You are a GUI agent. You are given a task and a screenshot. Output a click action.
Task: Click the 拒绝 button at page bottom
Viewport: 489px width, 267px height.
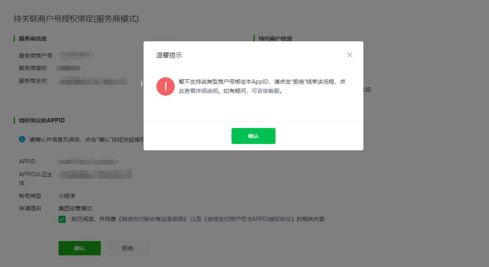127,248
